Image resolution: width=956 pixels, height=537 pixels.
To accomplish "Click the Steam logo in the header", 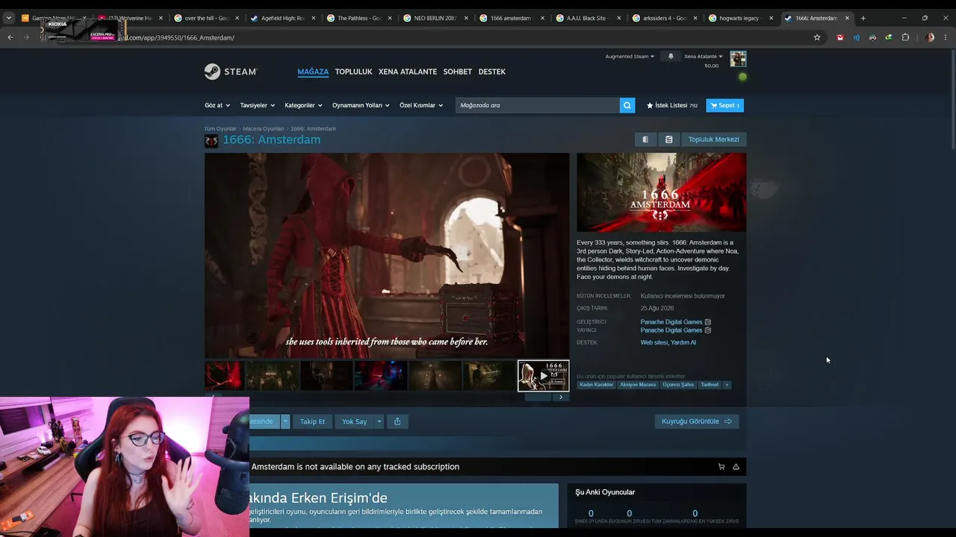I will click(231, 72).
